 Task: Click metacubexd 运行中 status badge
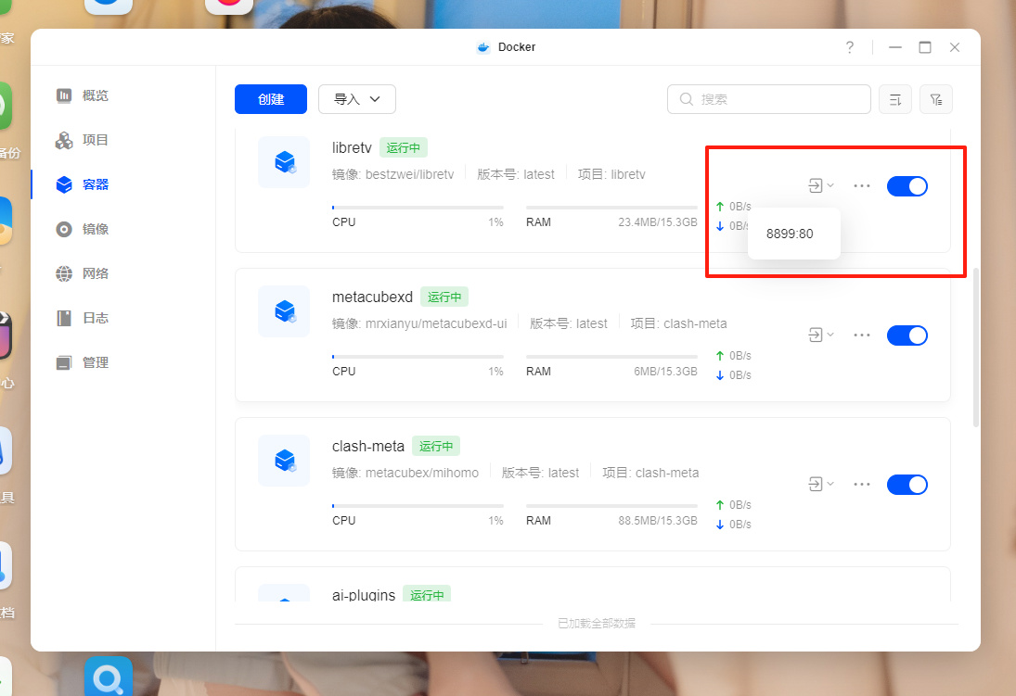coord(444,297)
